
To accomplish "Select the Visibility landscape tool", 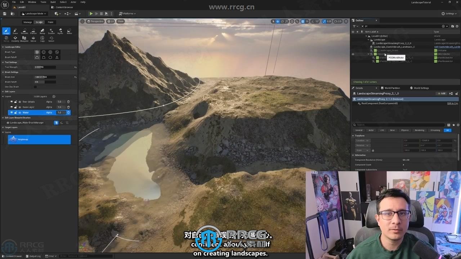I will pyautogui.click(x=15, y=39).
